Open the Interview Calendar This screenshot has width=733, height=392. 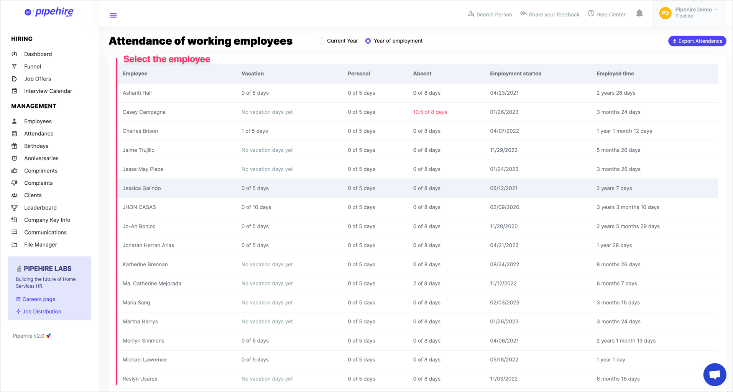48,91
